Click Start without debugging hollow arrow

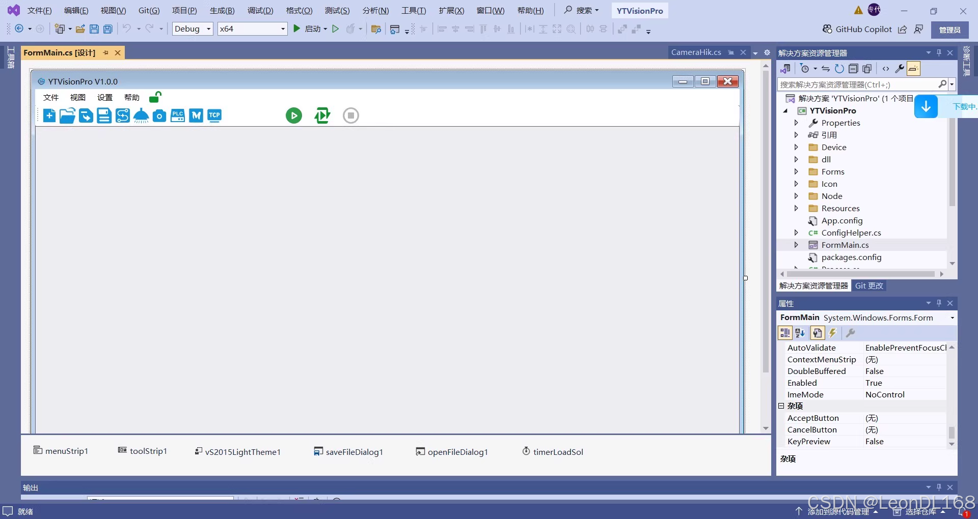(335, 29)
